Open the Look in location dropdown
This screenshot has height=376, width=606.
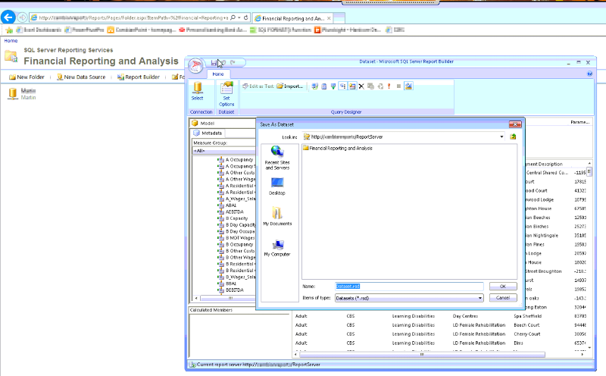coord(501,137)
